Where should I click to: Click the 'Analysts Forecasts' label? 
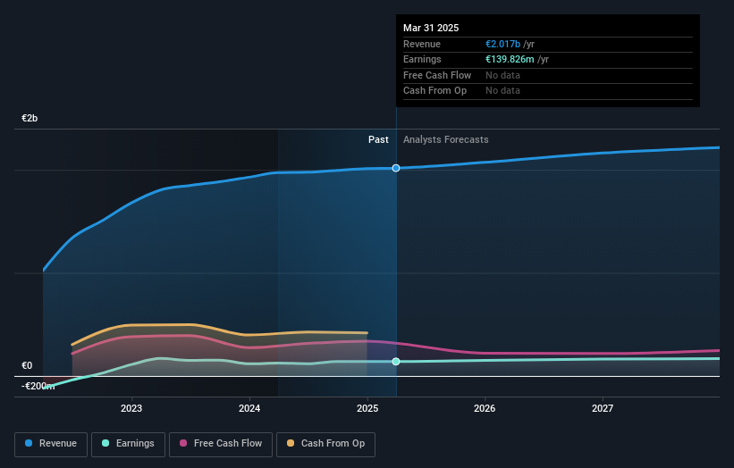click(445, 140)
